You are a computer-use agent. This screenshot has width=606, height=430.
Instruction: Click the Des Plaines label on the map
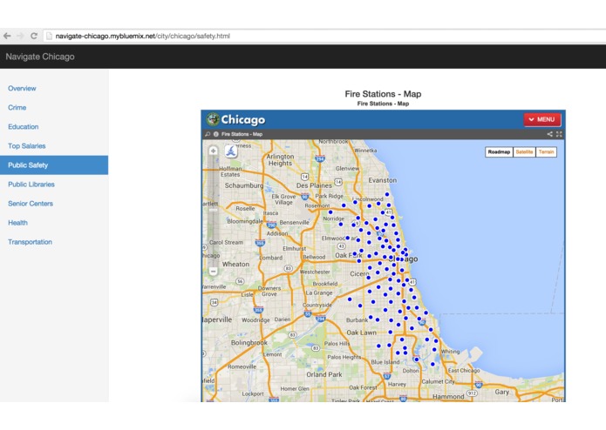[x=314, y=185]
